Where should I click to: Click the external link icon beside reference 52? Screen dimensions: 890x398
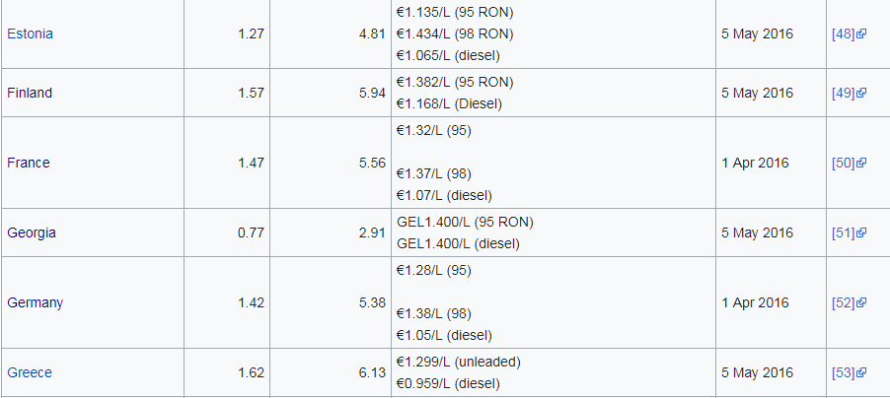coord(861,302)
